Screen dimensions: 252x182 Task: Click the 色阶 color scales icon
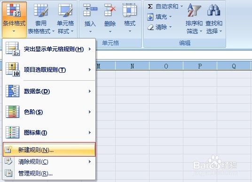[13, 112]
